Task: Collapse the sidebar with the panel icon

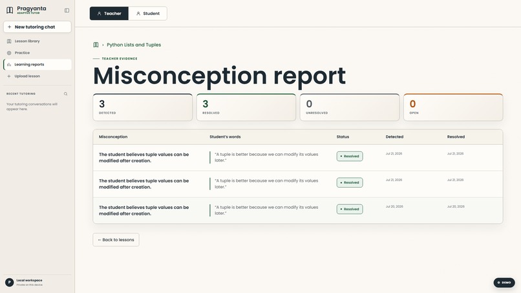Action: (67, 10)
